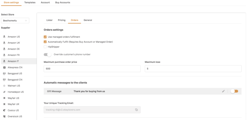Viewport: 248px width, 120px height.
Task: Toggle the Gift Message switch
Action: 234,91
